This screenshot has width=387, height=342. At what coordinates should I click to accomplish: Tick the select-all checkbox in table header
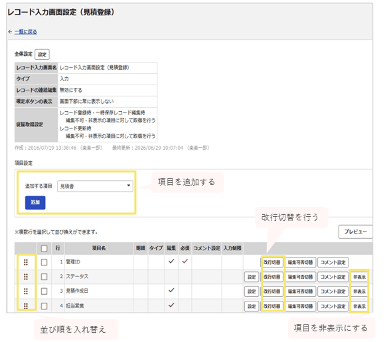click(44, 248)
